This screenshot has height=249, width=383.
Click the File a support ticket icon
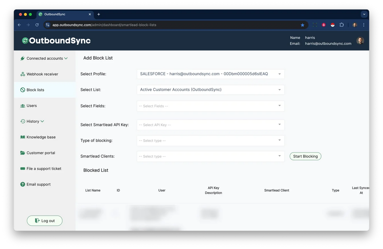23,168
